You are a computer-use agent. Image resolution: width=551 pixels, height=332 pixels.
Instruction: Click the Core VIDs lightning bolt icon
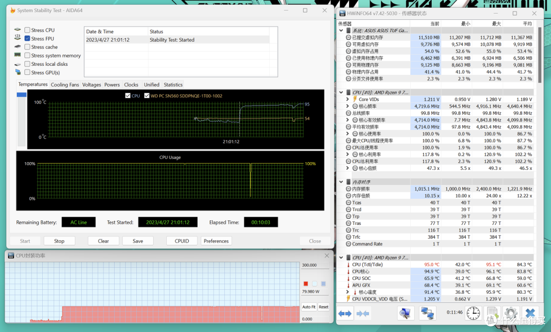355,99
